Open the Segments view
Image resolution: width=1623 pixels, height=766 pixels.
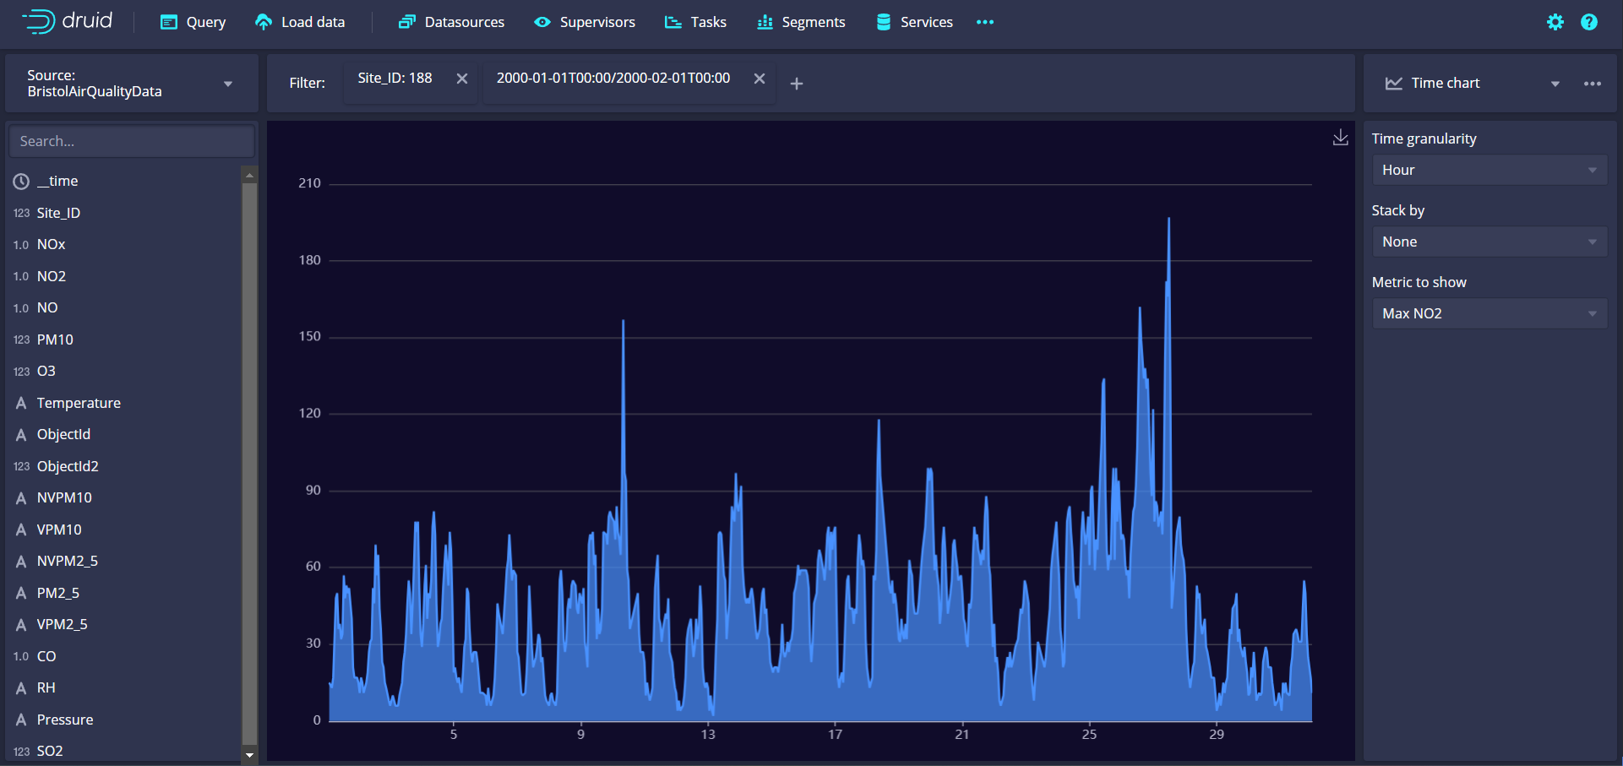[801, 22]
